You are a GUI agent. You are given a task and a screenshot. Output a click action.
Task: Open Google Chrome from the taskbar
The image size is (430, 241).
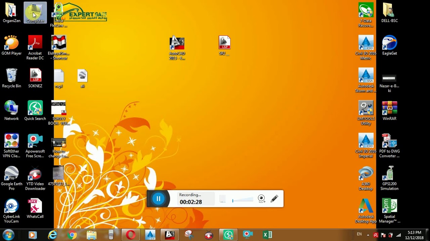click(72, 235)
